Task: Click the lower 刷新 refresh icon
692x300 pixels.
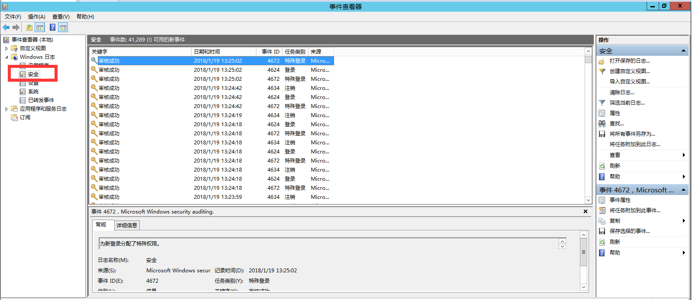Action: tap(602, 242)
